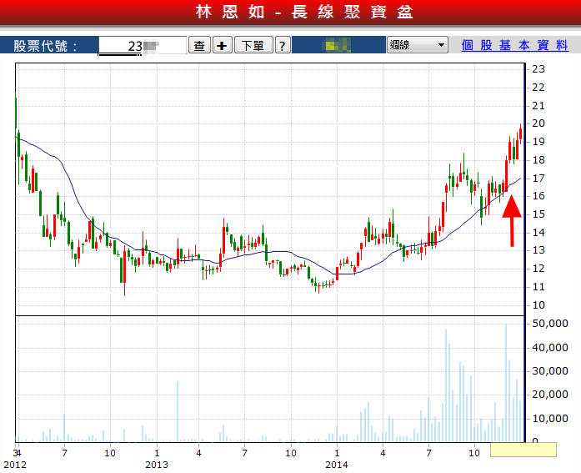Viewport: 581px width, 473px height.
Task: Click the price axis label 23
Action: coord(538,69)
